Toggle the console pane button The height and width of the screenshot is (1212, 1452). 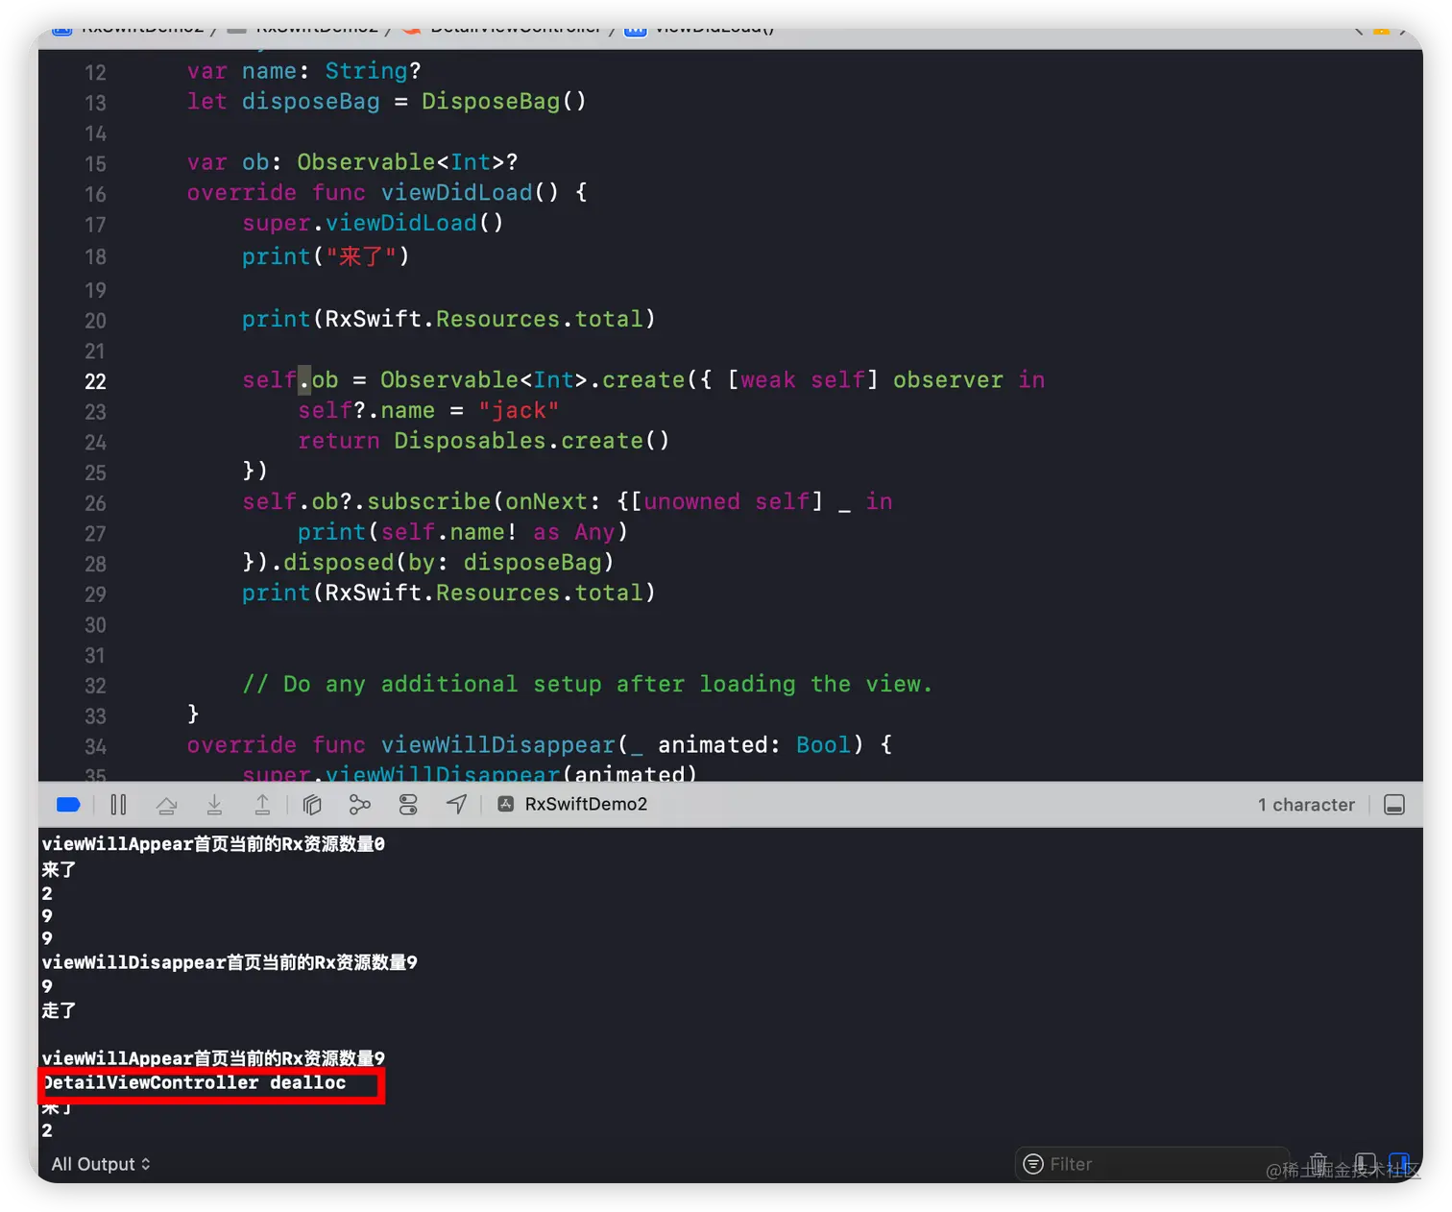[x=1399, y=1163]
